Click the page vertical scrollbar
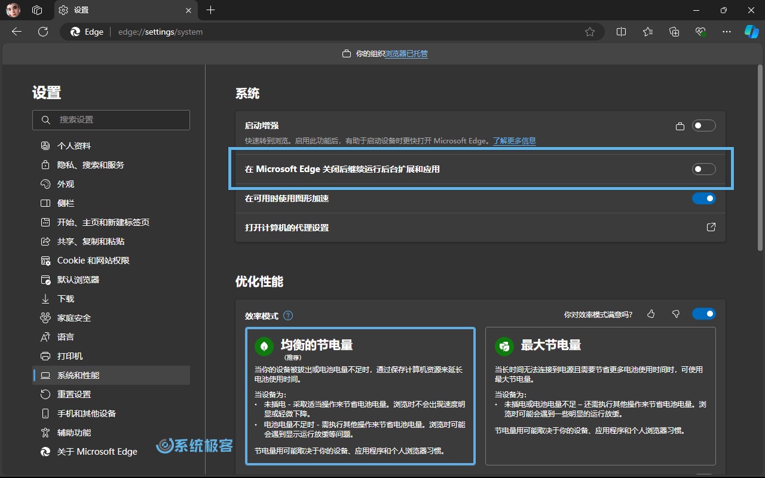This screenshot has width=765, height=478. pyautogui.click(x=760, y=158)
